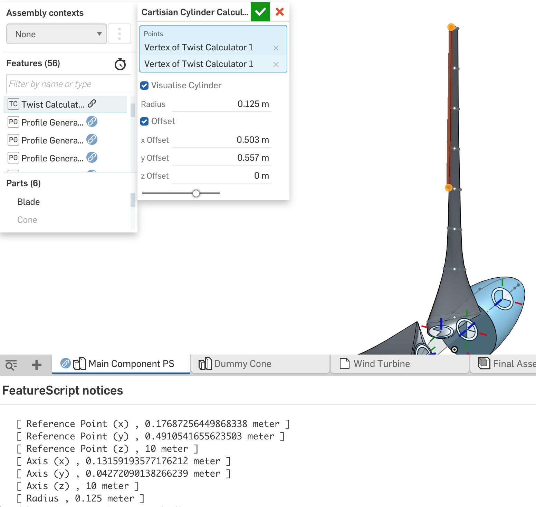Open the tab manager icon

pyautogui.click(x=11, y=365)
